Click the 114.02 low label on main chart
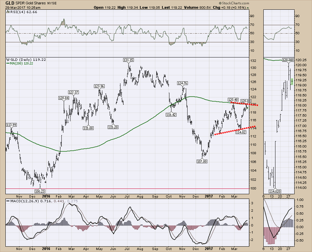312x252 pixels. [x=241, y=132]
